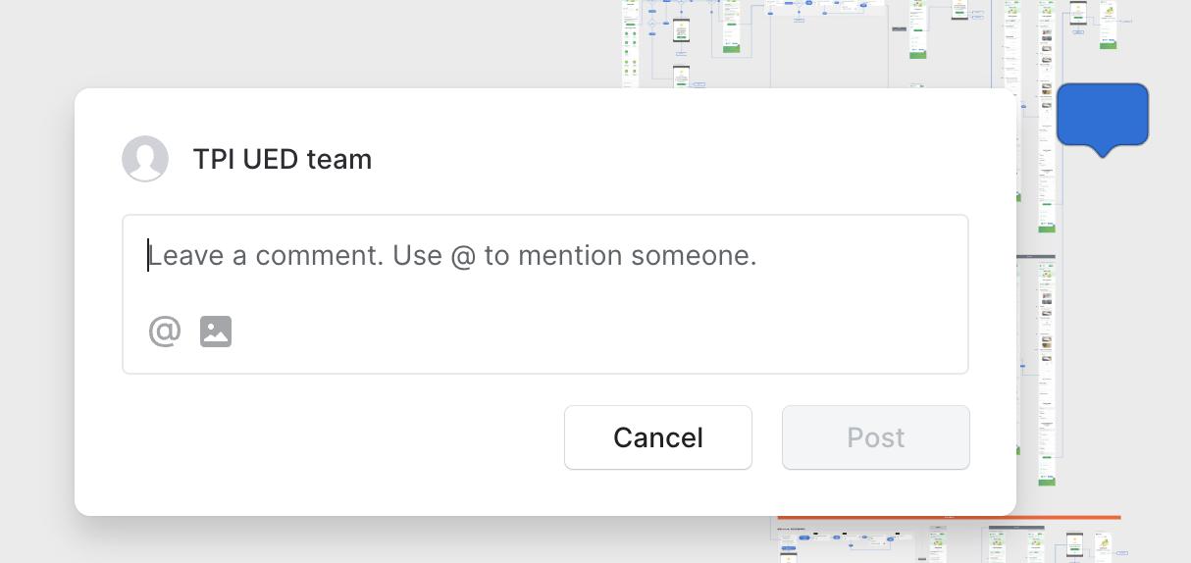Click the gray user avatar icon
Viewport: 1191px width, 563px height.
tap(145, 159)
